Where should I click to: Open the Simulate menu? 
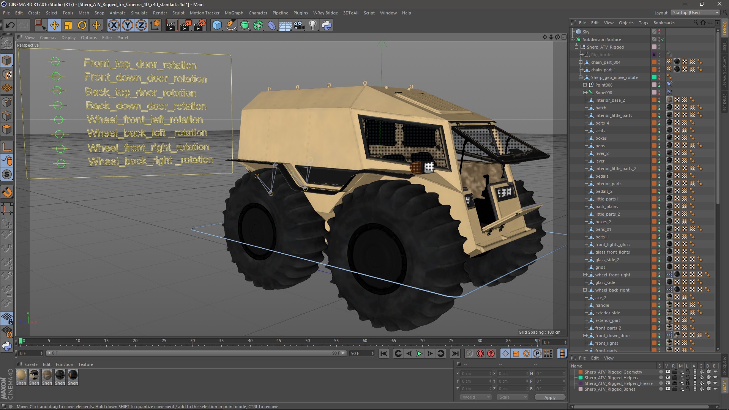coord(139,13)
